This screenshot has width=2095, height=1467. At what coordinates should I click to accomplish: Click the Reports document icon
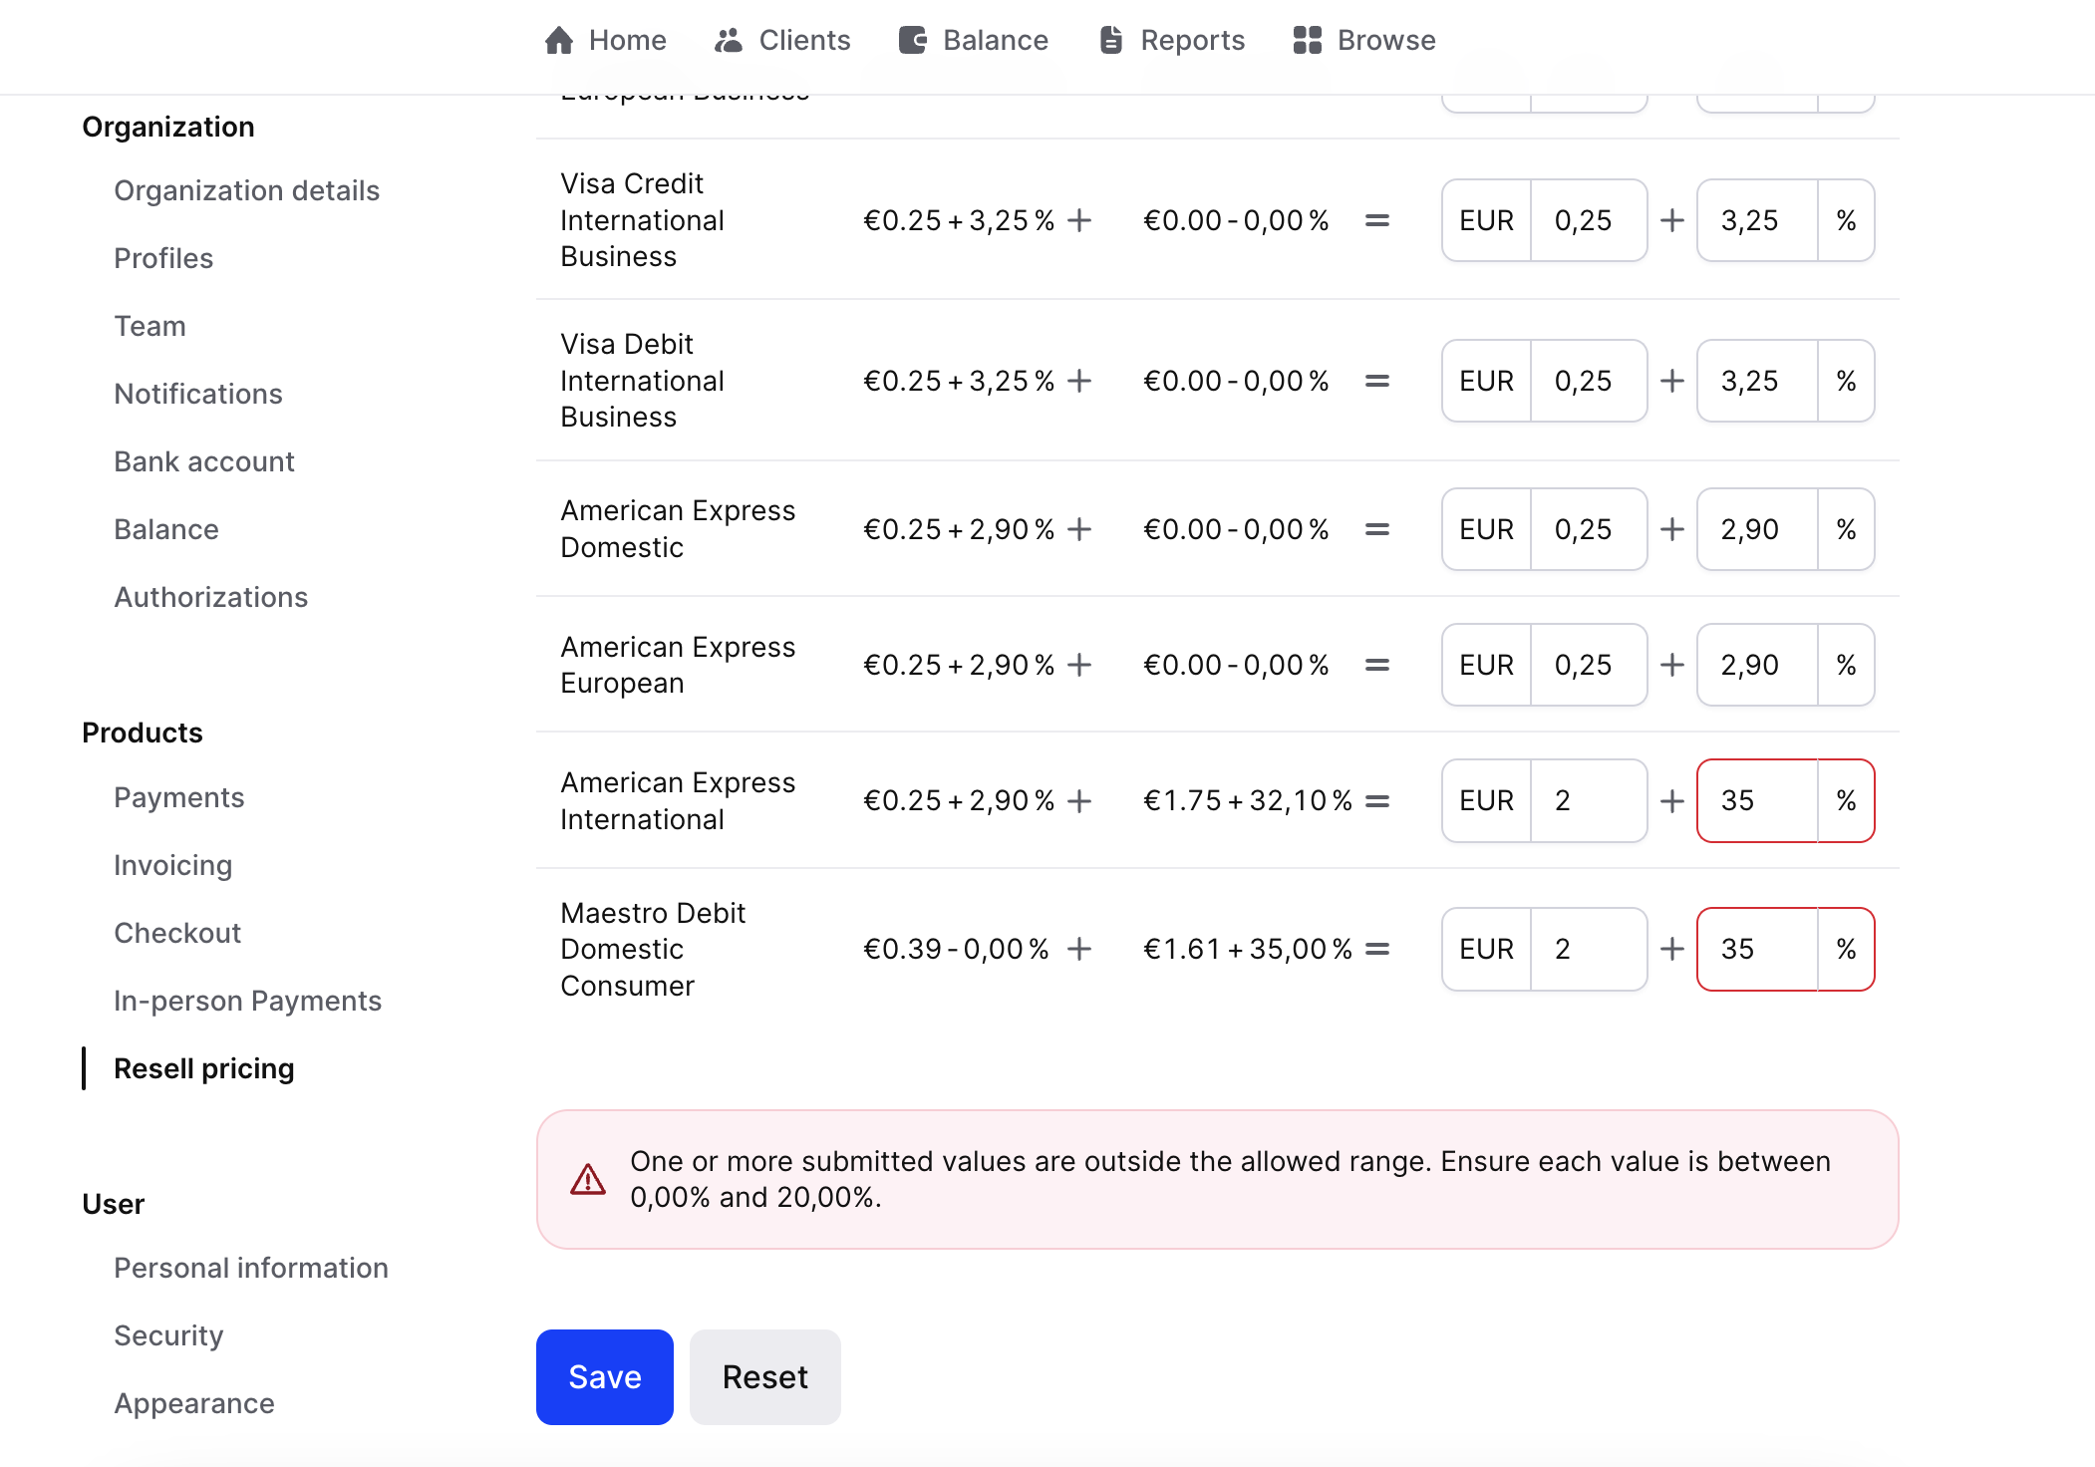(x=1110, y=40)
